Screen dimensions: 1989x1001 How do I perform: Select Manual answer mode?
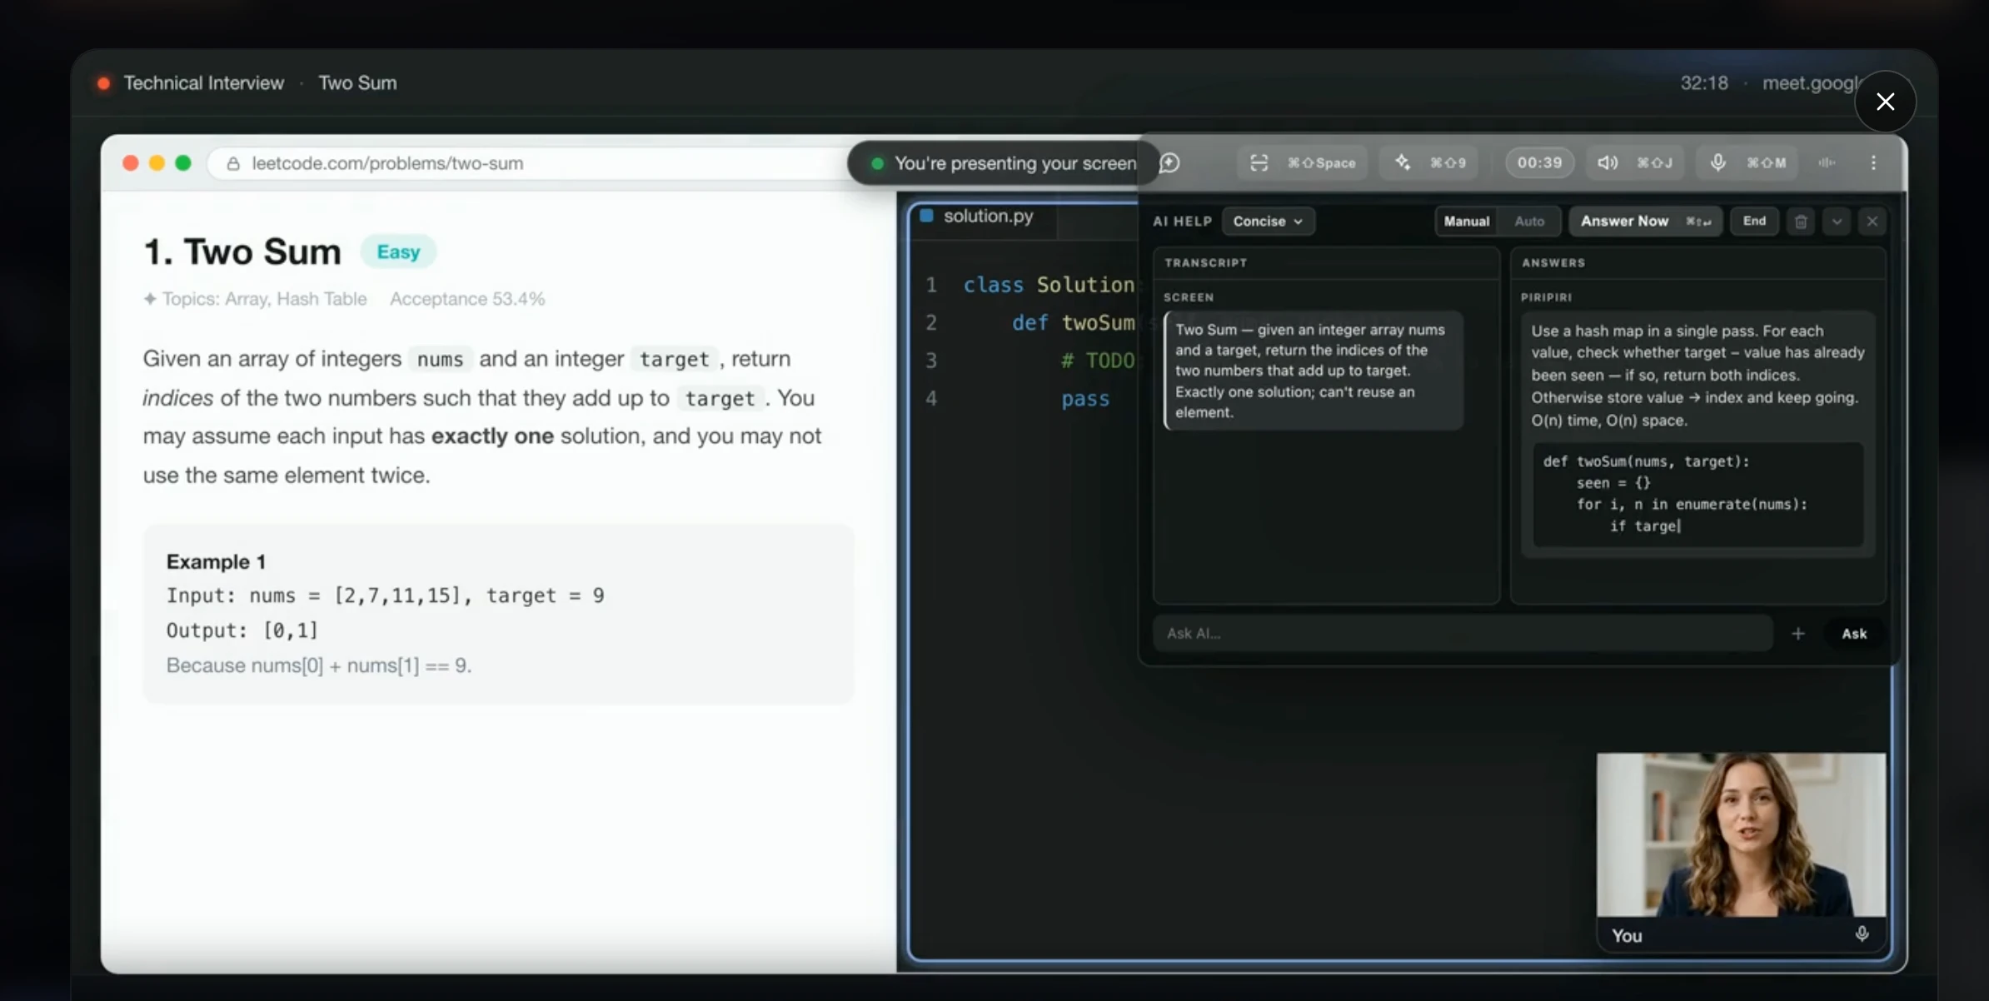1466,222
